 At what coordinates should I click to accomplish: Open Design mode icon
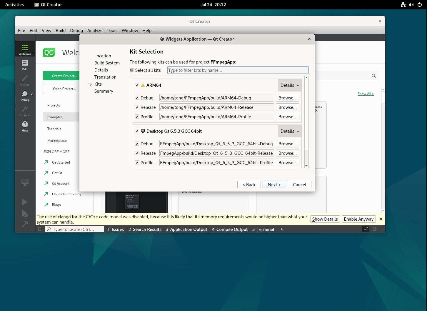[25, 80]
